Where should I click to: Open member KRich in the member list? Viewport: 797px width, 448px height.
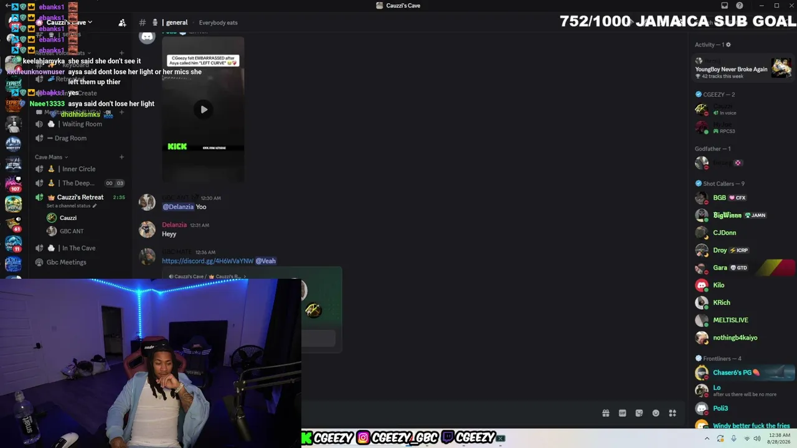743,302
